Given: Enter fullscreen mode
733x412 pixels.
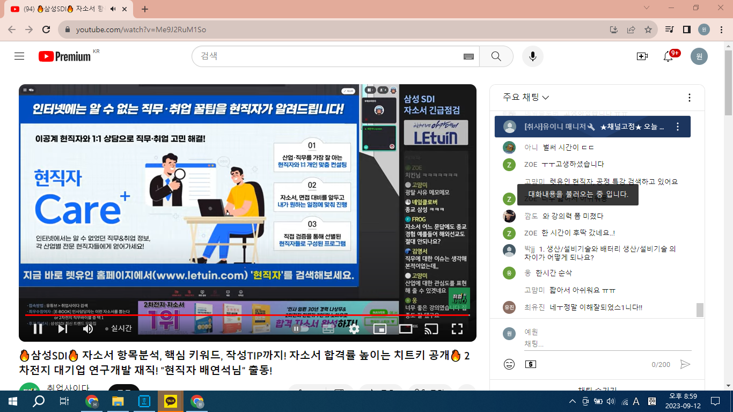Looking at the screenshot, I should (457, 329).
